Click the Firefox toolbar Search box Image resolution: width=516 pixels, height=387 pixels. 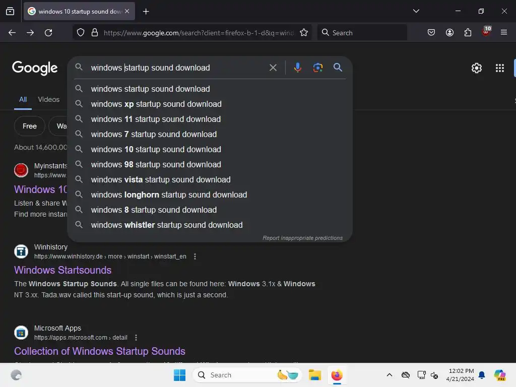point(362,33)
